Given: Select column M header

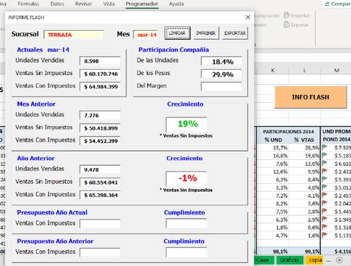Looking at the screenshot, I should coord(336,70).
